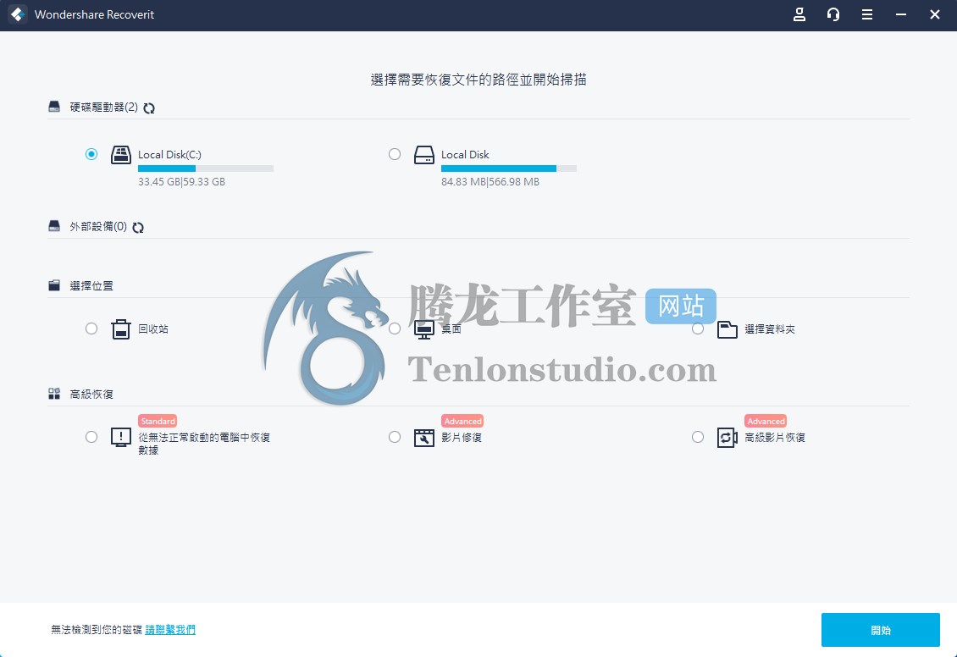Viewport: 957px width, 657px height.
Task: Select the 桌面 desktop radio button
Action: click(395, 328)
